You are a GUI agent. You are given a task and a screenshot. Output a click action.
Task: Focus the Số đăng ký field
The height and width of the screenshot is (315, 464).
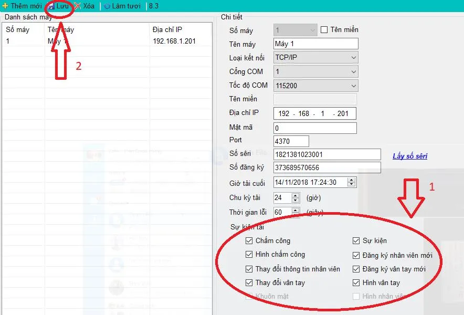pos(326,167)
